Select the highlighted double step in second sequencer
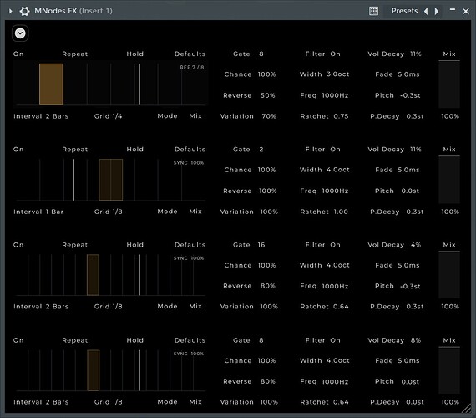Viewport: 476px width, 418px height. pos(111,180)
